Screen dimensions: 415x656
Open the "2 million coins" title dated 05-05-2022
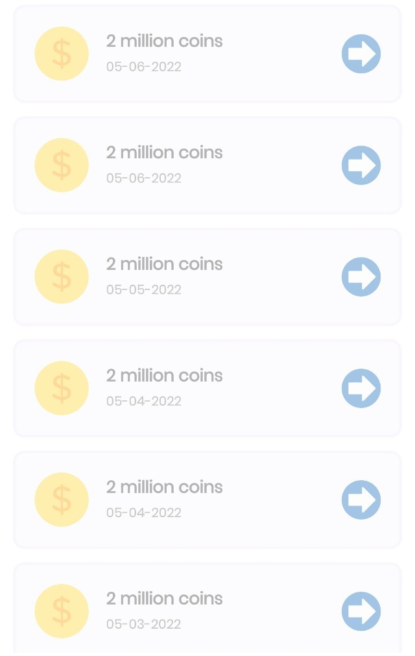[x=165, y=264]
